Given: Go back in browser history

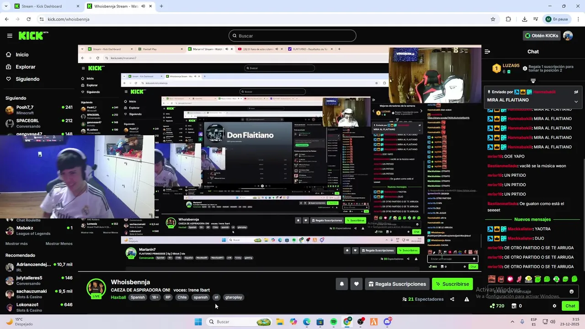Looking at the screenshot, I should coord(6,19).
